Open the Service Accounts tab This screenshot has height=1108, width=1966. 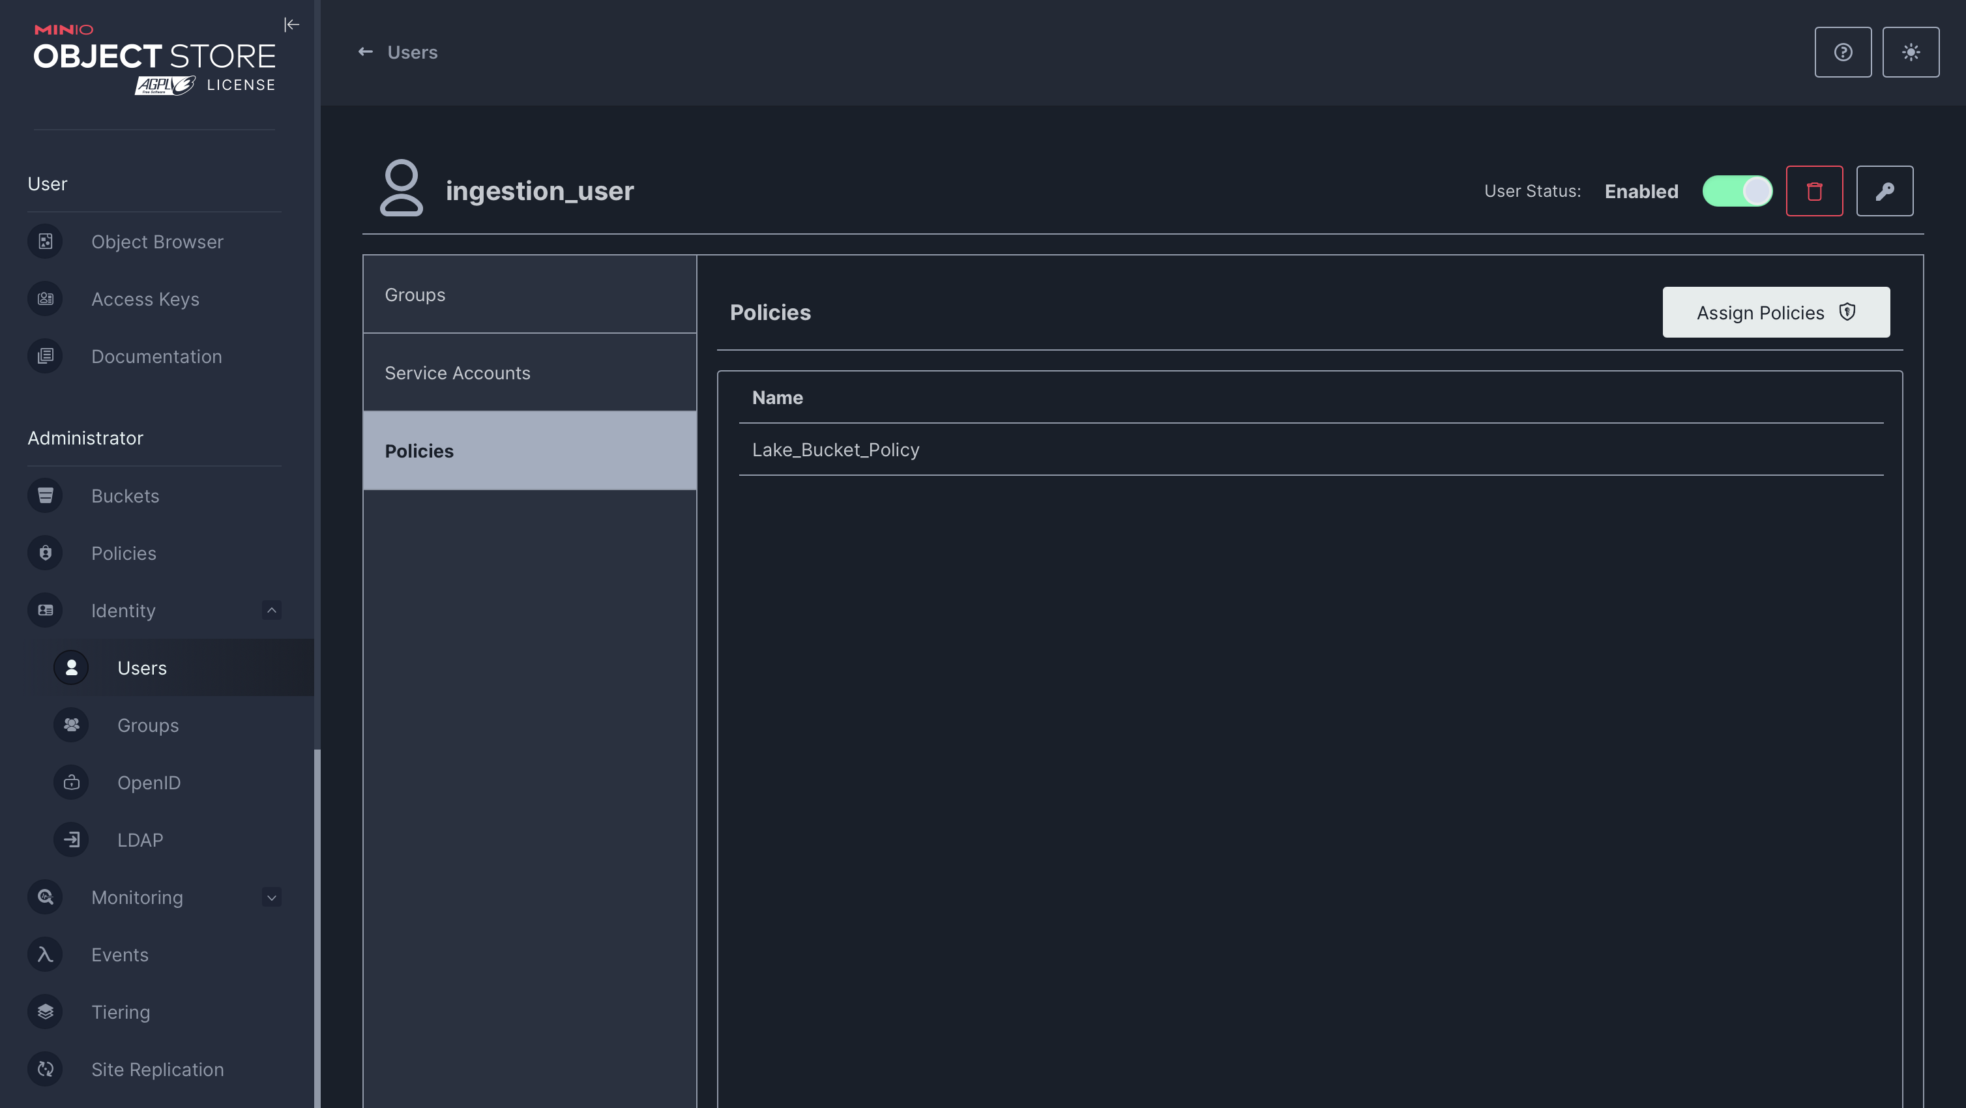pyautogui.click(x=530, y=372)
